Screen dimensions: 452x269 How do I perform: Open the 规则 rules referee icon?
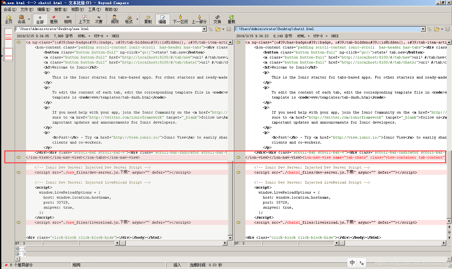[115, 19]
